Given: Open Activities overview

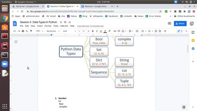Looking at the screenshot, I should coord(6,2).
